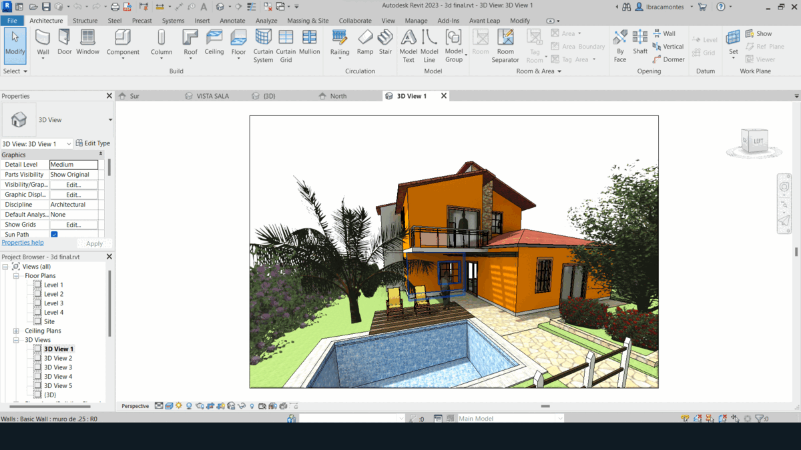
Task: Select the Wall tool in Build panel
Action: [43, 43]
